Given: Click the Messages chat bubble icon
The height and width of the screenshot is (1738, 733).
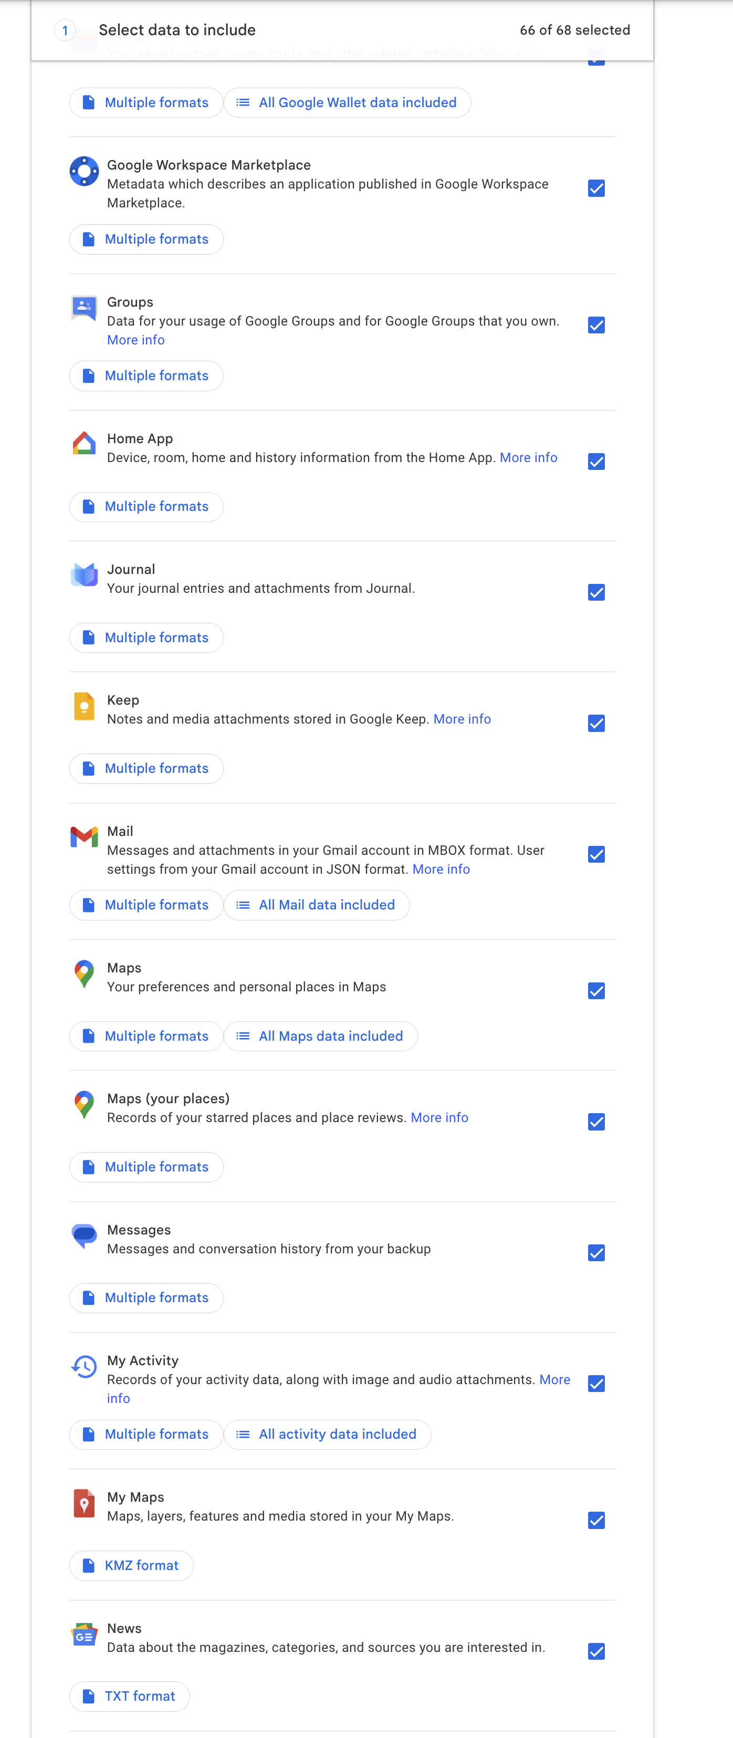Looking at the screenshot, I should click(x=85, y=1236).
